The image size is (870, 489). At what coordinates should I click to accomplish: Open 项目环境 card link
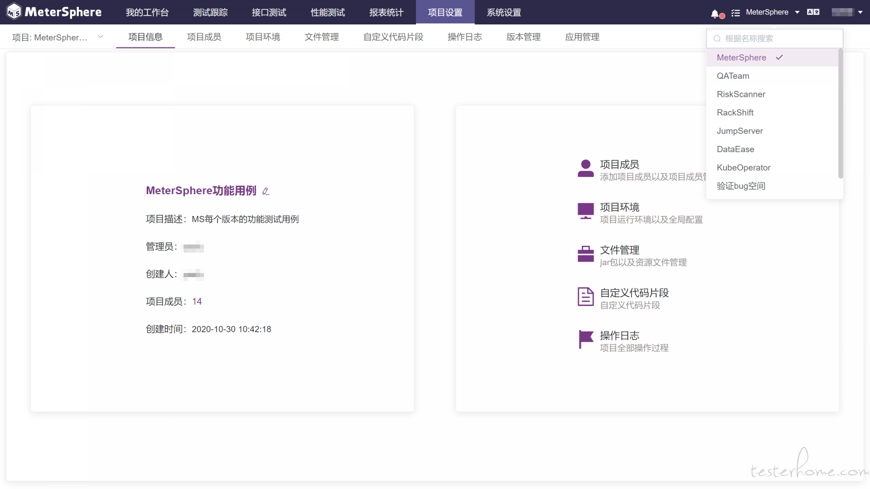coord(619,207)
